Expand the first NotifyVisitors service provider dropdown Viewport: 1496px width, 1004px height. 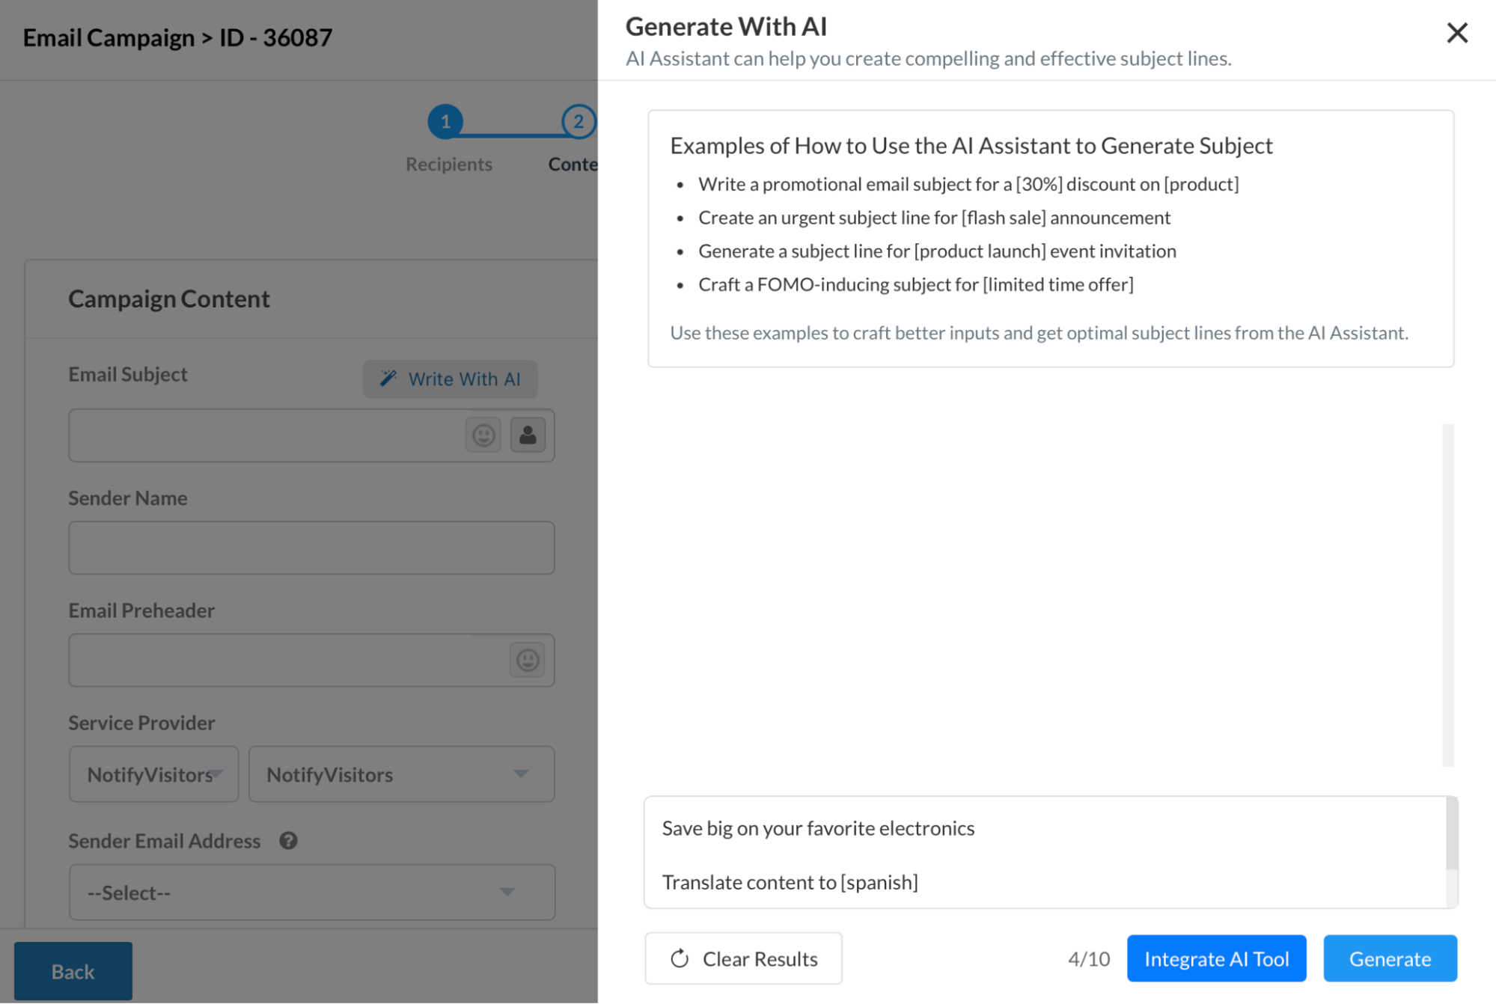point(154,774)
